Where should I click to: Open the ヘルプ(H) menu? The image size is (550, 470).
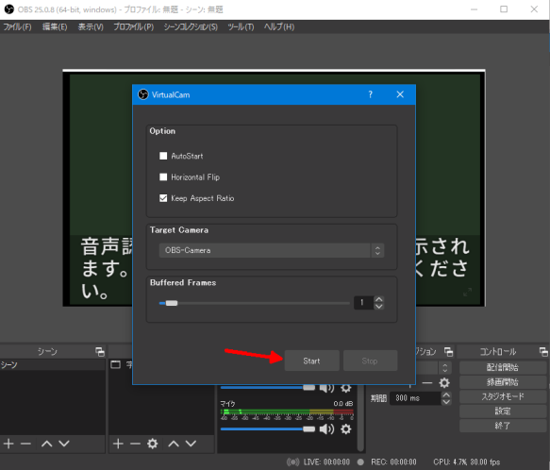(279, 27)
